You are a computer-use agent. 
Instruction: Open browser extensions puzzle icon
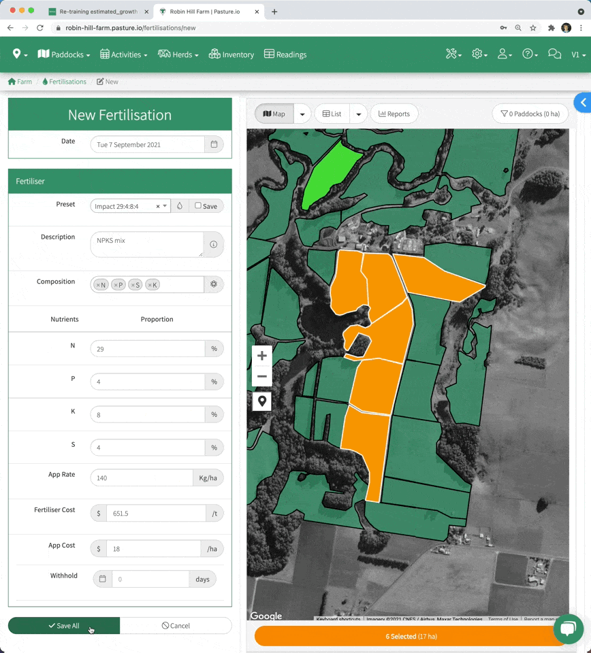point(552,28)
